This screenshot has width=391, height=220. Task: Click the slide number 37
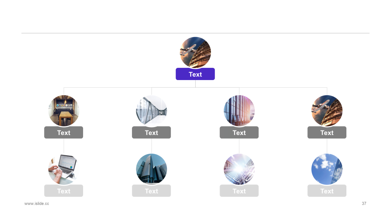[x=364, y=204]
